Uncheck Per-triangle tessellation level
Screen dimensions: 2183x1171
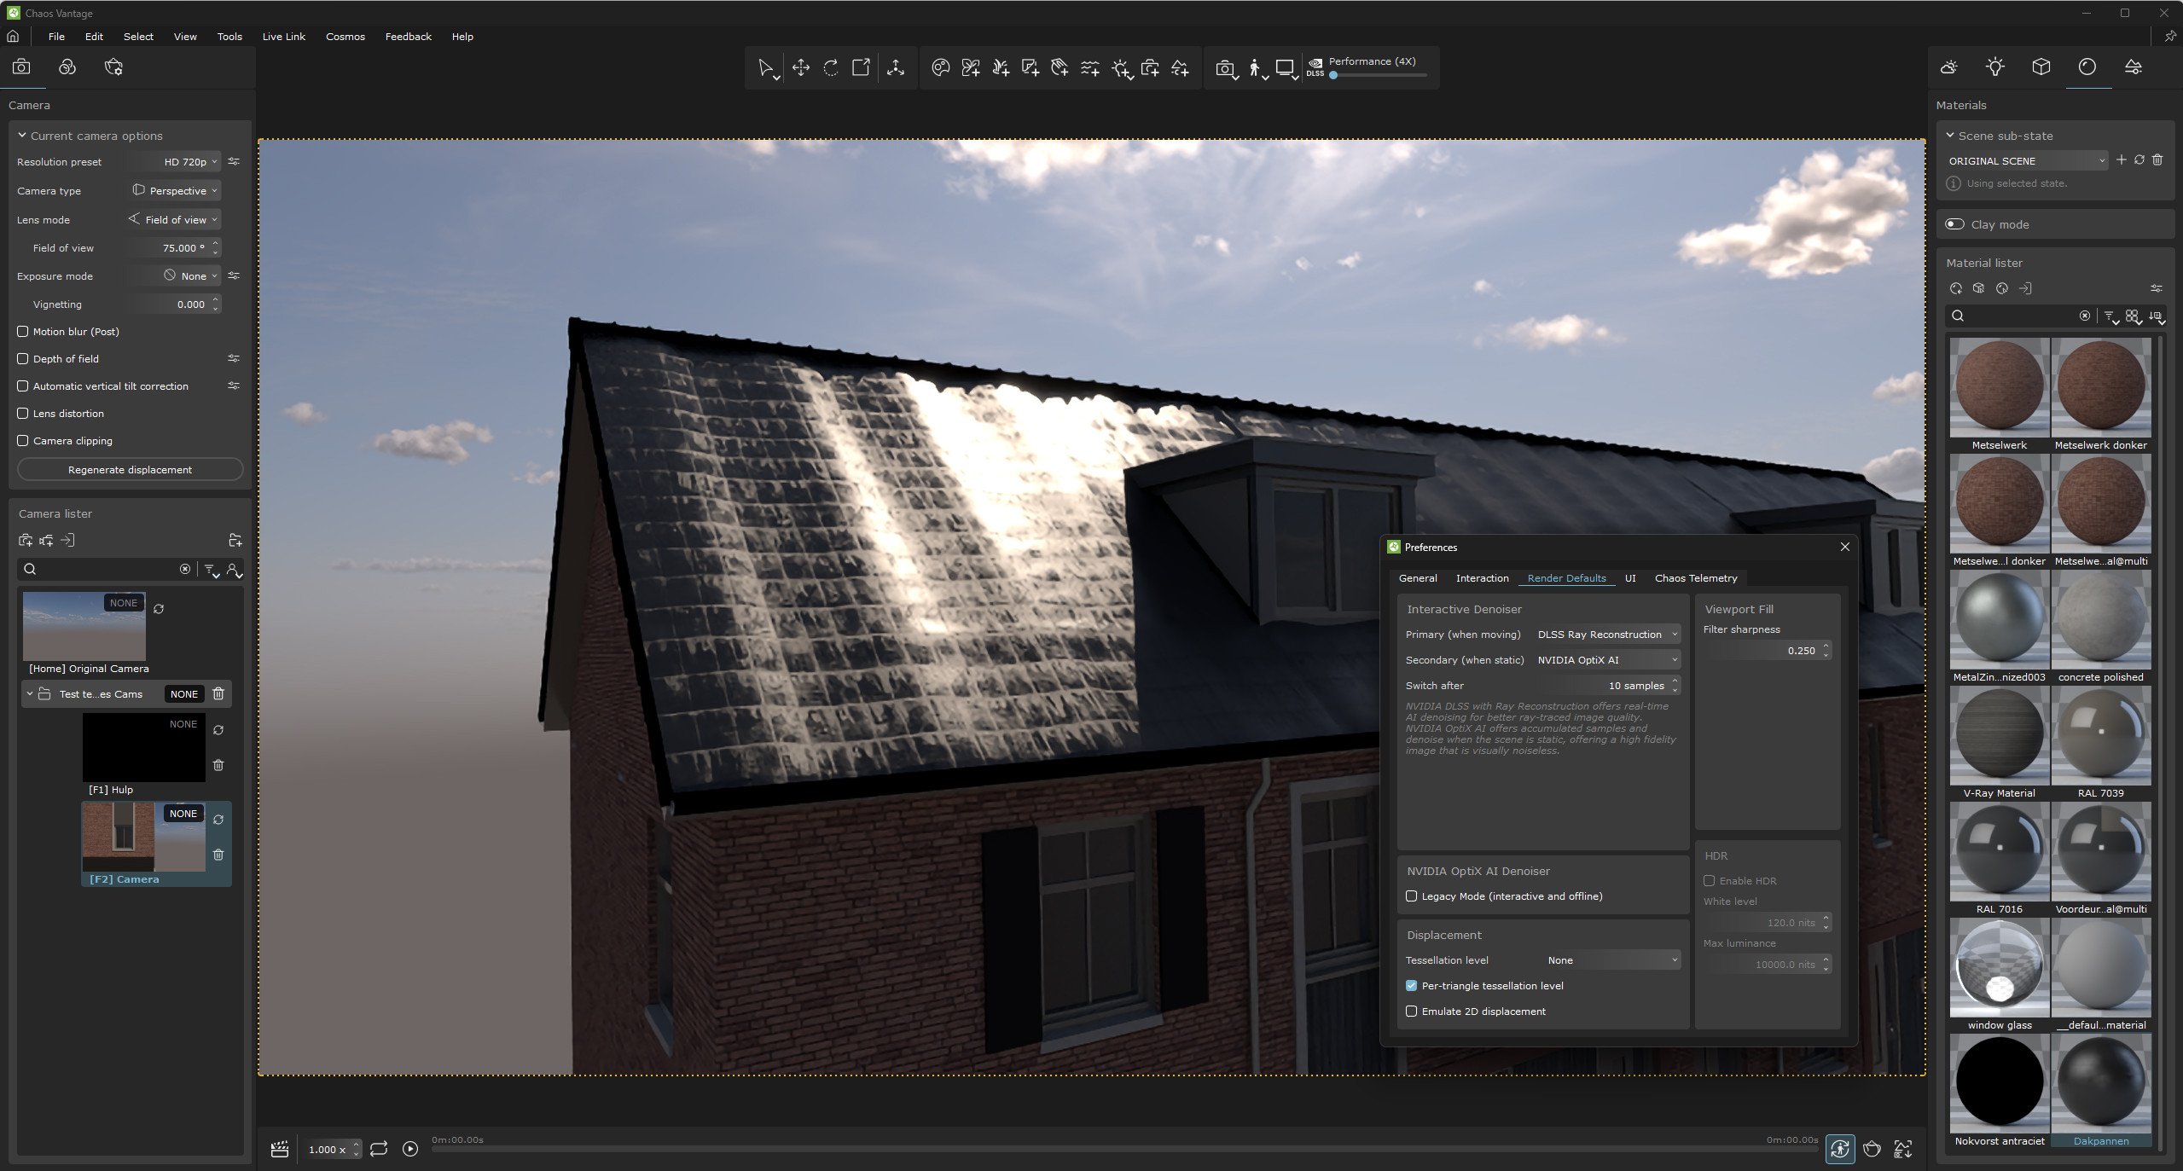pyautogui.click(x=1411, y=986)
